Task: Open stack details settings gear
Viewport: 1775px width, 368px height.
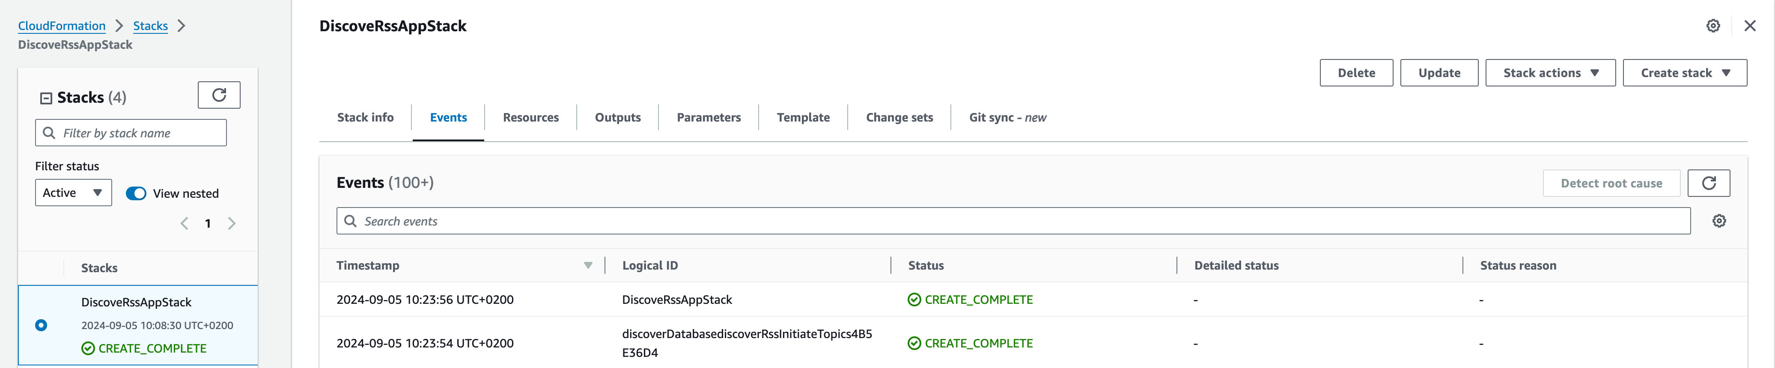Action: [x=1713, y=26]
